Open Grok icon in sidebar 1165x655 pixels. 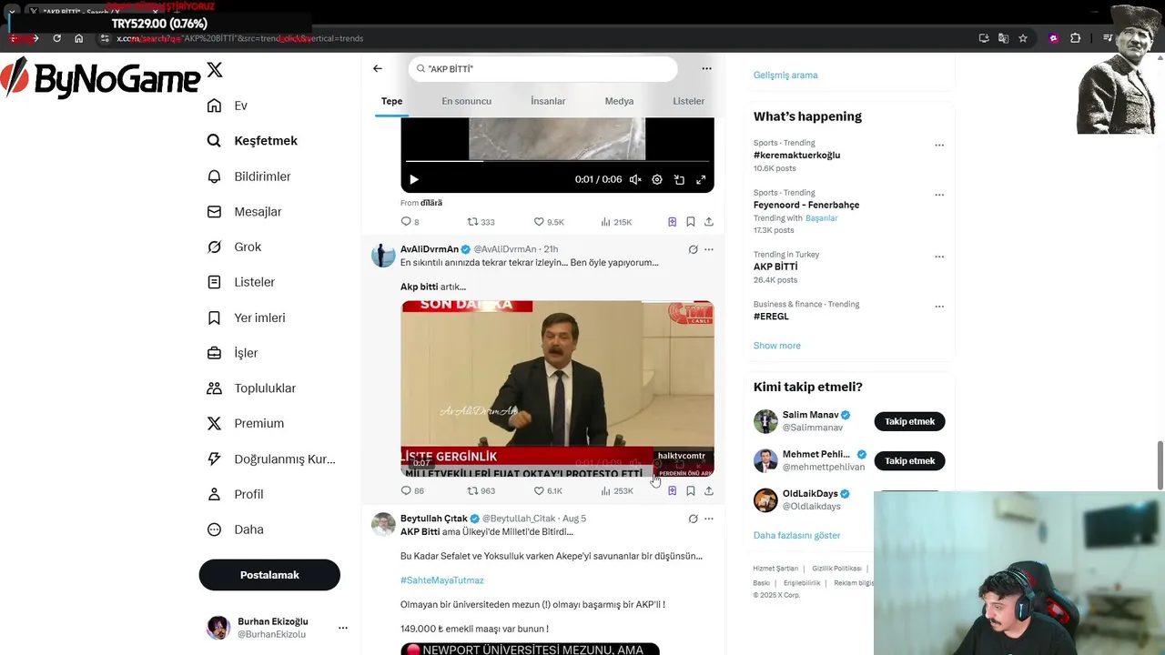point(214,247)
